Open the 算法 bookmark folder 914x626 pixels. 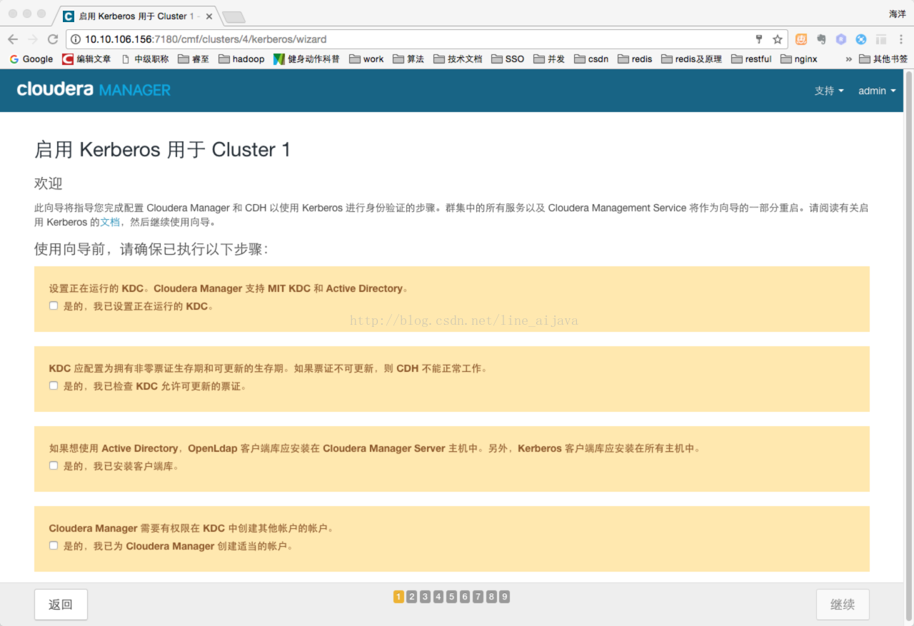[x=408, y=59]
